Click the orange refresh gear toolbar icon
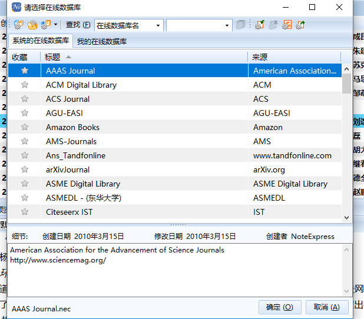The height and width of the screenshot is (319, 364). [287, 25]
